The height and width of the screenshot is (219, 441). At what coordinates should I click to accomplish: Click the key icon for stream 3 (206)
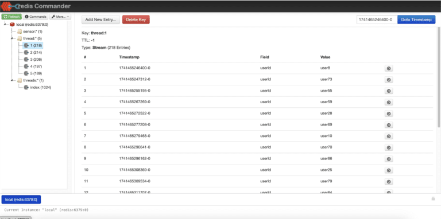click(26, 60)
